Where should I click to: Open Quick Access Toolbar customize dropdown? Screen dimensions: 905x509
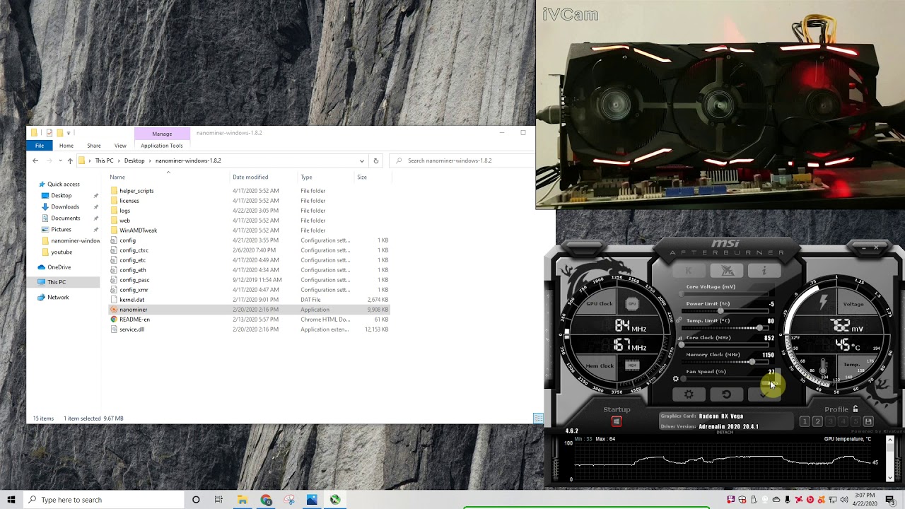click(69, 133)
